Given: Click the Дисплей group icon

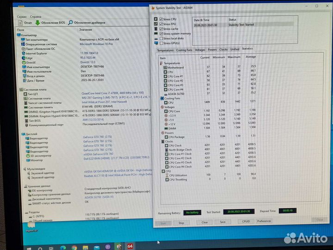Looking at the screenshot, I should (24, 134).
